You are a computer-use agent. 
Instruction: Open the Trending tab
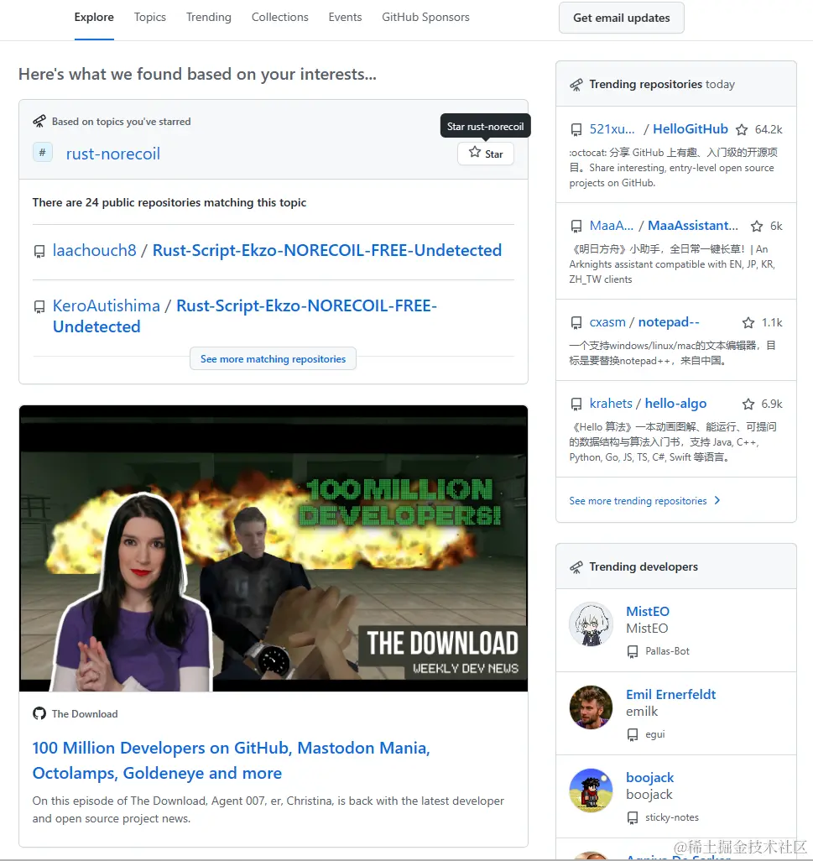(209, 17)
